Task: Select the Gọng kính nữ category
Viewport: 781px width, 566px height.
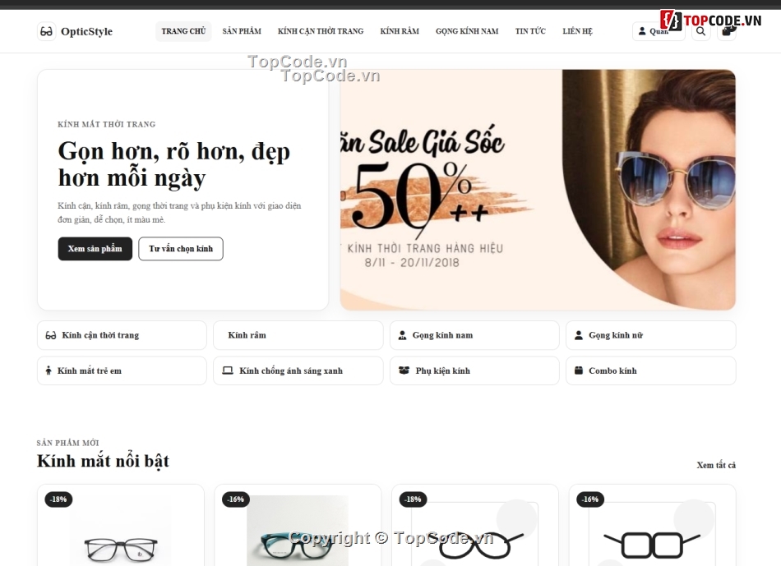Action: [x=651, y=335]
